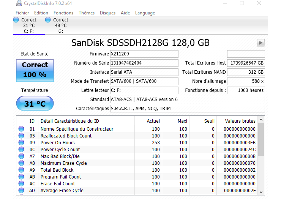Click the Valeurs brutes column header
This screenshot has height=199, width=281.
click(x=240, y=121)
